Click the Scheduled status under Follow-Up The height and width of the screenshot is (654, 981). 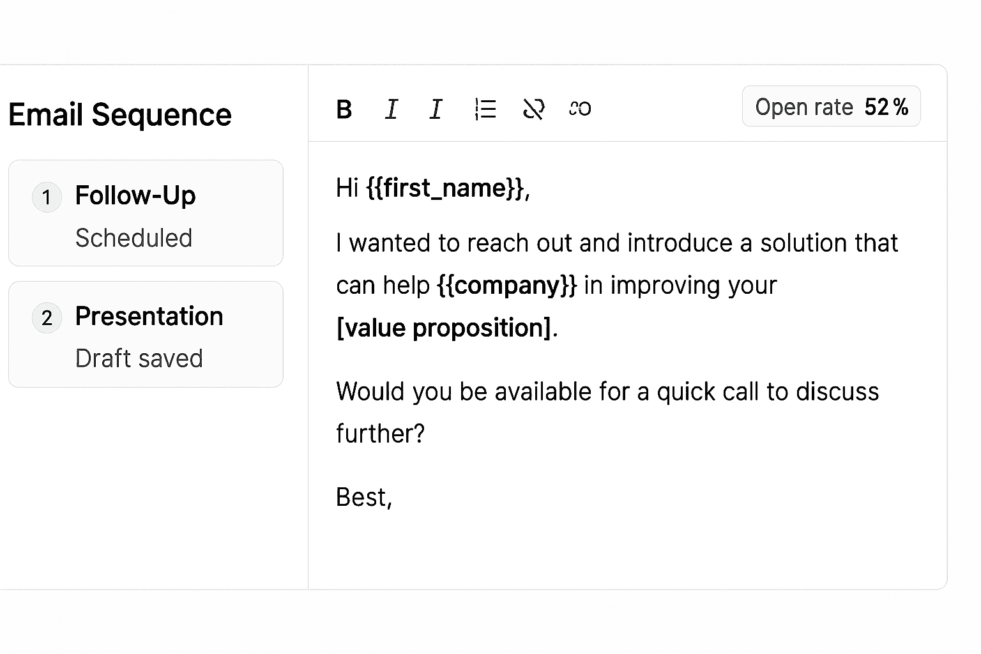pos(133,238)
